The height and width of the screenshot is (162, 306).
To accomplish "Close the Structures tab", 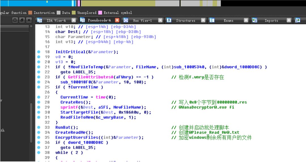I will coord(203,20).
